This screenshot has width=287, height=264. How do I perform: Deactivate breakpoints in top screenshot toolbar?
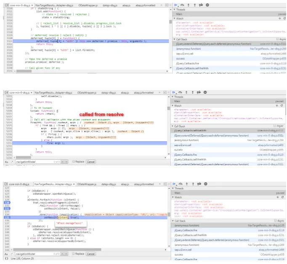click(x=201, y=5)
